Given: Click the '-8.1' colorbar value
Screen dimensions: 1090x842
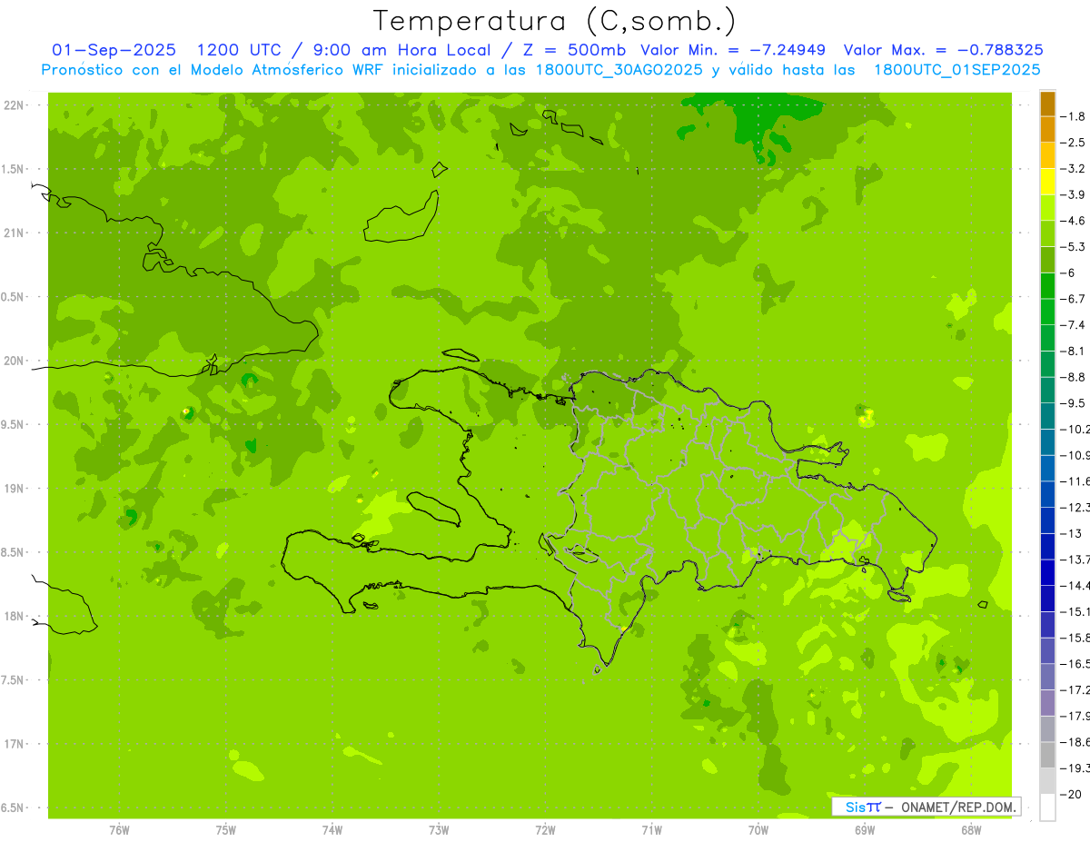Looking at the screenshot, I should 1074,351.
